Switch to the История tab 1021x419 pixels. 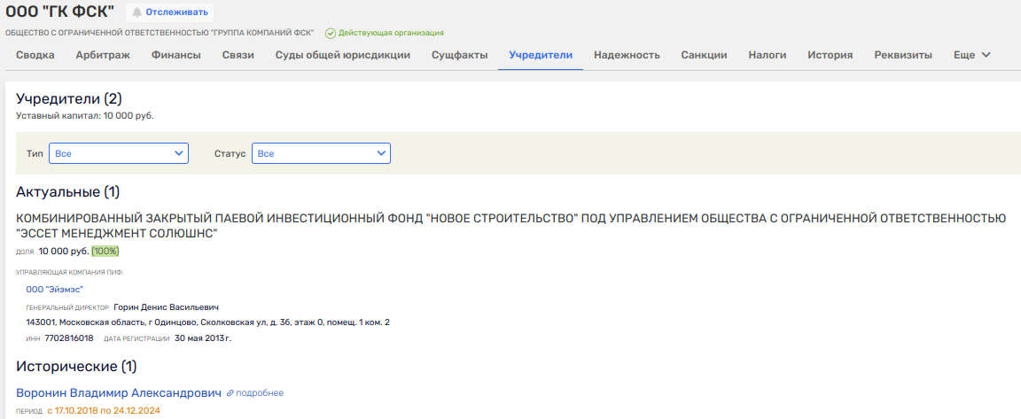[830, 55]
